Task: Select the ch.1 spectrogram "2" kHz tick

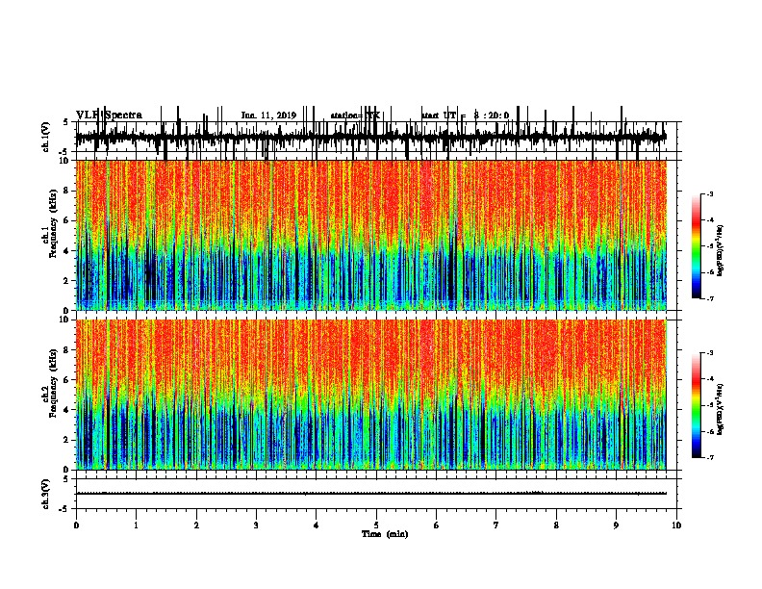Action: pos(67,281)
